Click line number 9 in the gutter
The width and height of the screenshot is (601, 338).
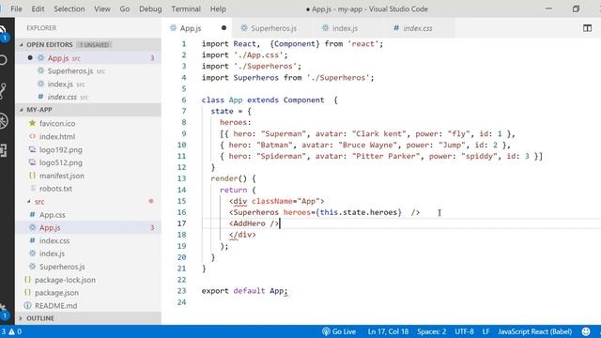coord(184,133)
